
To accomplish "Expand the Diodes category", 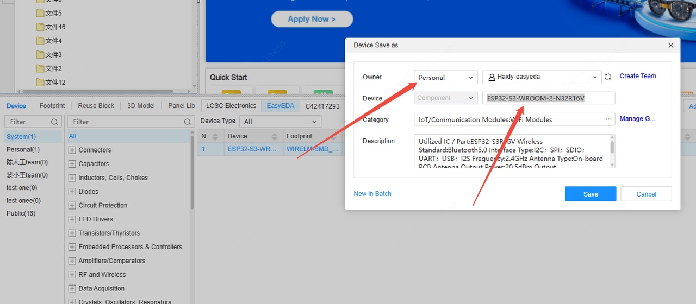I will (x=72, y=192).
